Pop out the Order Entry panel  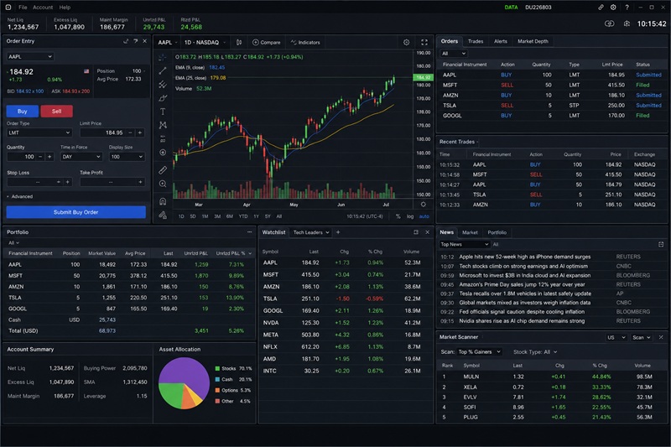[x=126, y=41]
